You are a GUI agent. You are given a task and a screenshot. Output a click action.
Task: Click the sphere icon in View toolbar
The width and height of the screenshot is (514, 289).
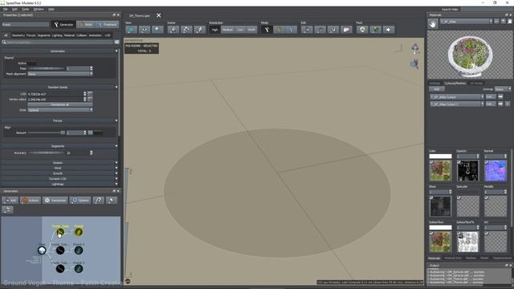pos(157,30)
